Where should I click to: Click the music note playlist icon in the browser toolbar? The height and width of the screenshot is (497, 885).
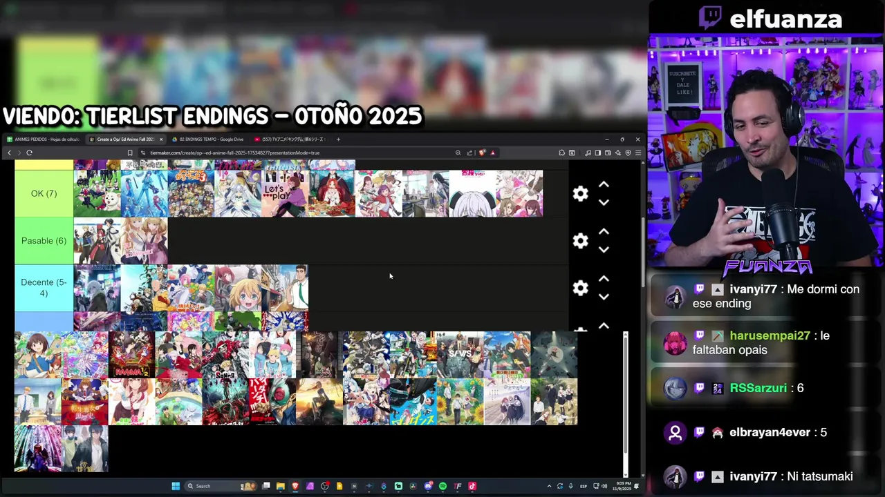pyautogui.click(x=588, y=153)
